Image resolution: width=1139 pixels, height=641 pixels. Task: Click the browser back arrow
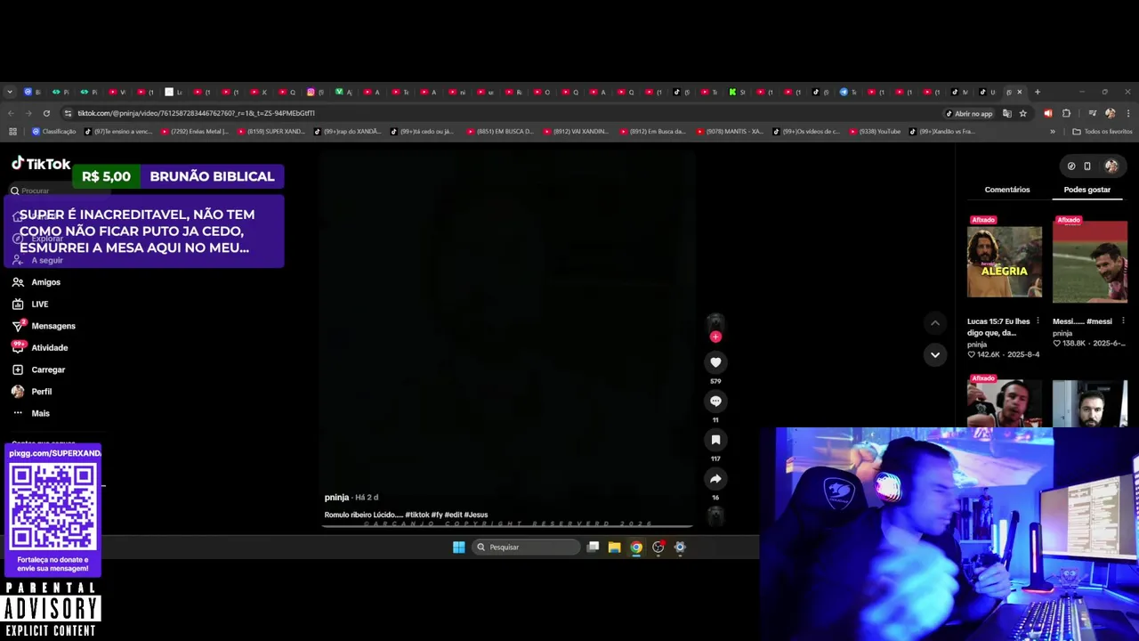point(11,113)
